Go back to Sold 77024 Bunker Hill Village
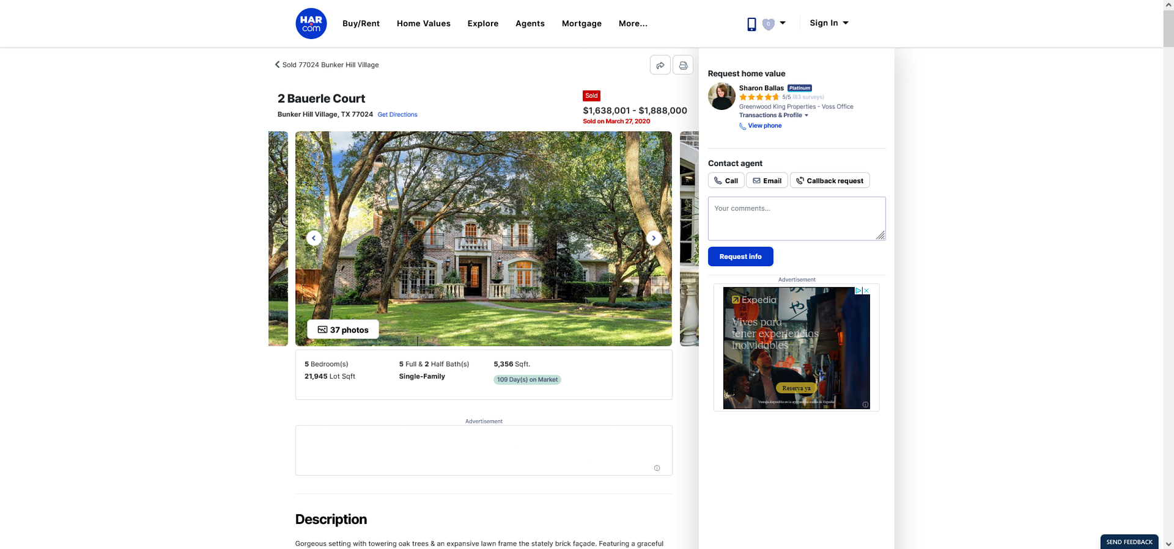Viewport: 1174px width, 549px height. point(327,65)
